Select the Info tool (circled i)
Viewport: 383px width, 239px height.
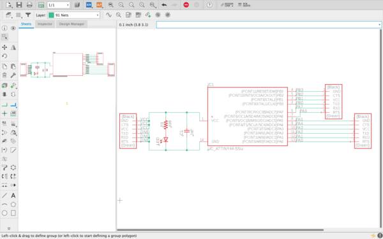(x=4, y=28)
